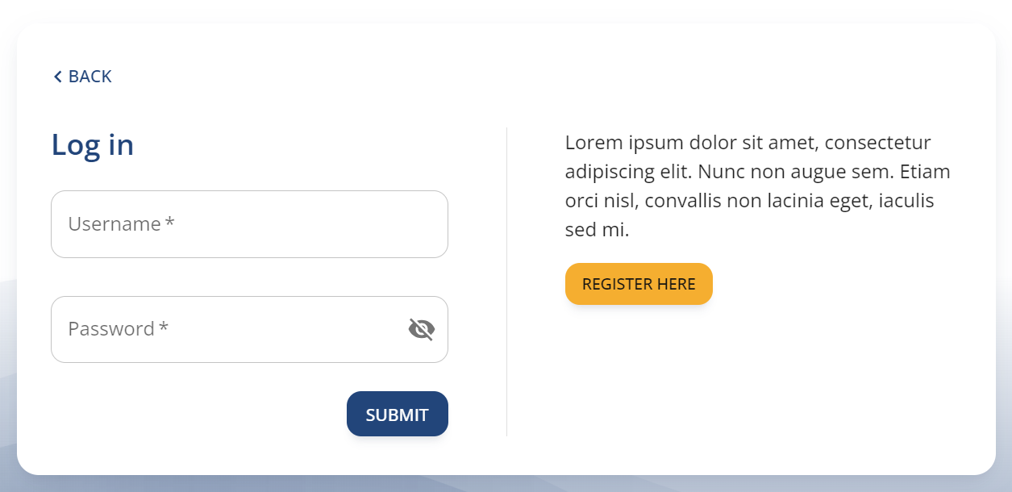Click the required asterisk next to Username

169,224
